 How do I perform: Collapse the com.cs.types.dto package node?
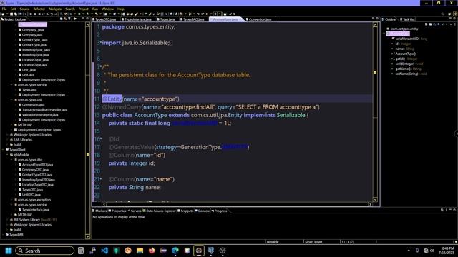coord(11,160)
